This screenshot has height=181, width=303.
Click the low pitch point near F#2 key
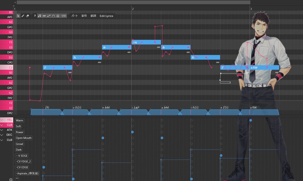pyautogui.click(x=30, y=100)
